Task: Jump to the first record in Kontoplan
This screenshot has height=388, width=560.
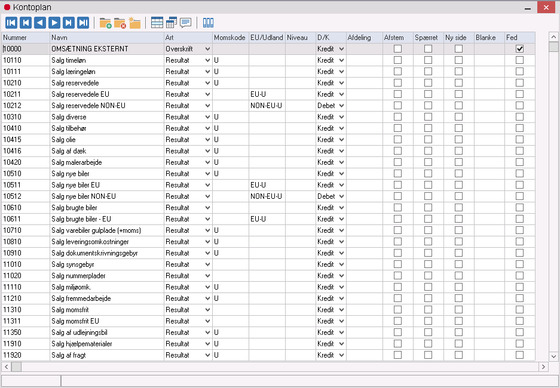Action: [11, 23]
